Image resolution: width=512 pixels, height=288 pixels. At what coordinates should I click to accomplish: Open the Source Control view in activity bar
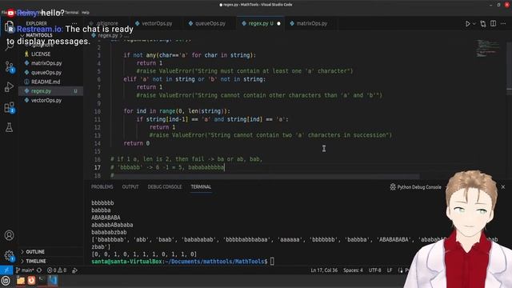coord(9,67)
